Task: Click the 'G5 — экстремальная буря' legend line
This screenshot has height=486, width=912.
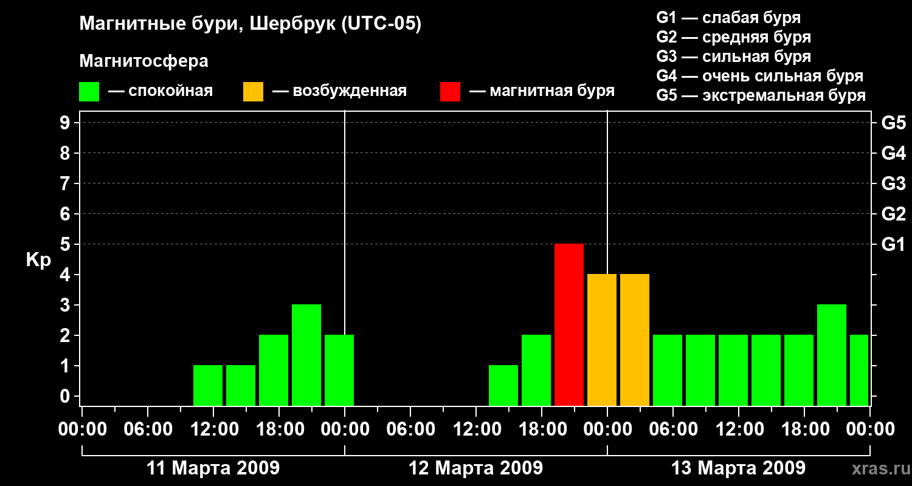Action: [x=761, y=95]
